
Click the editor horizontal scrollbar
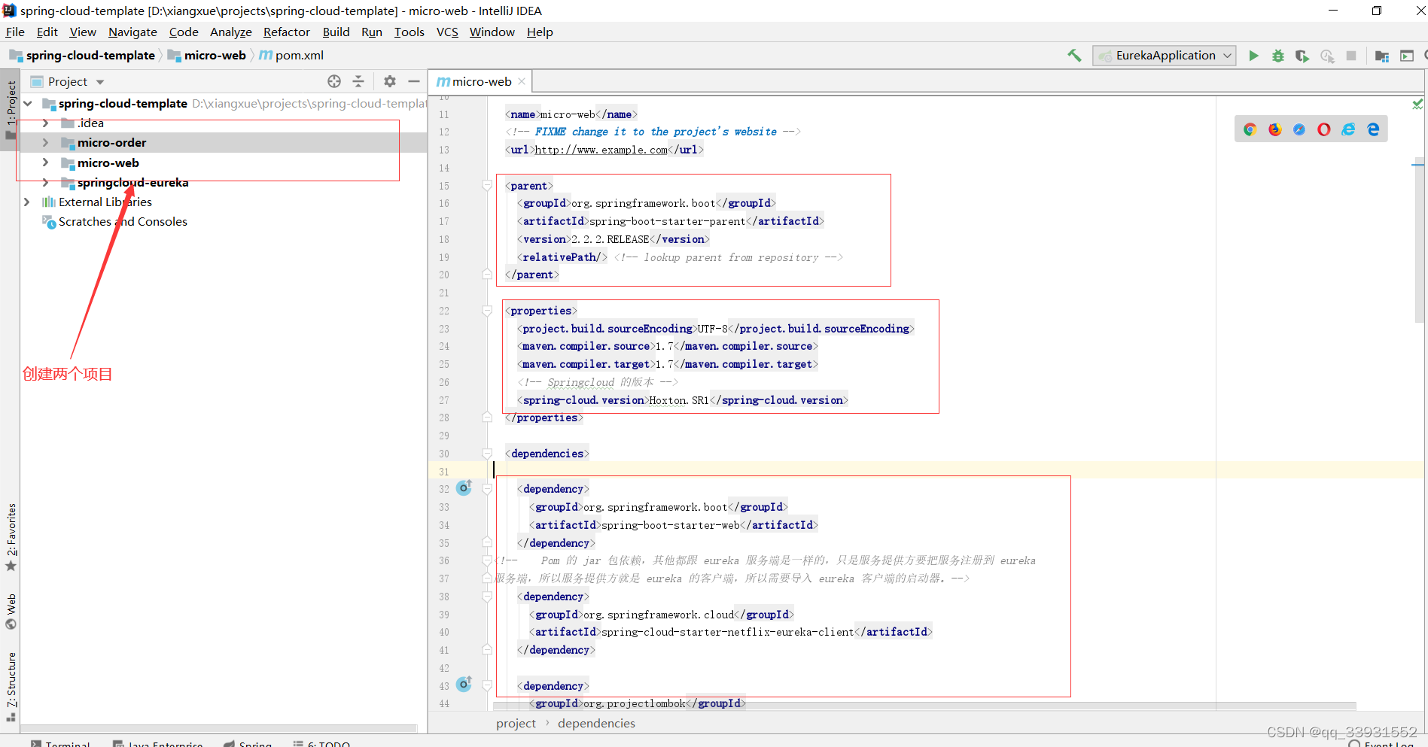pyautogui.click(x=924, y=706)
